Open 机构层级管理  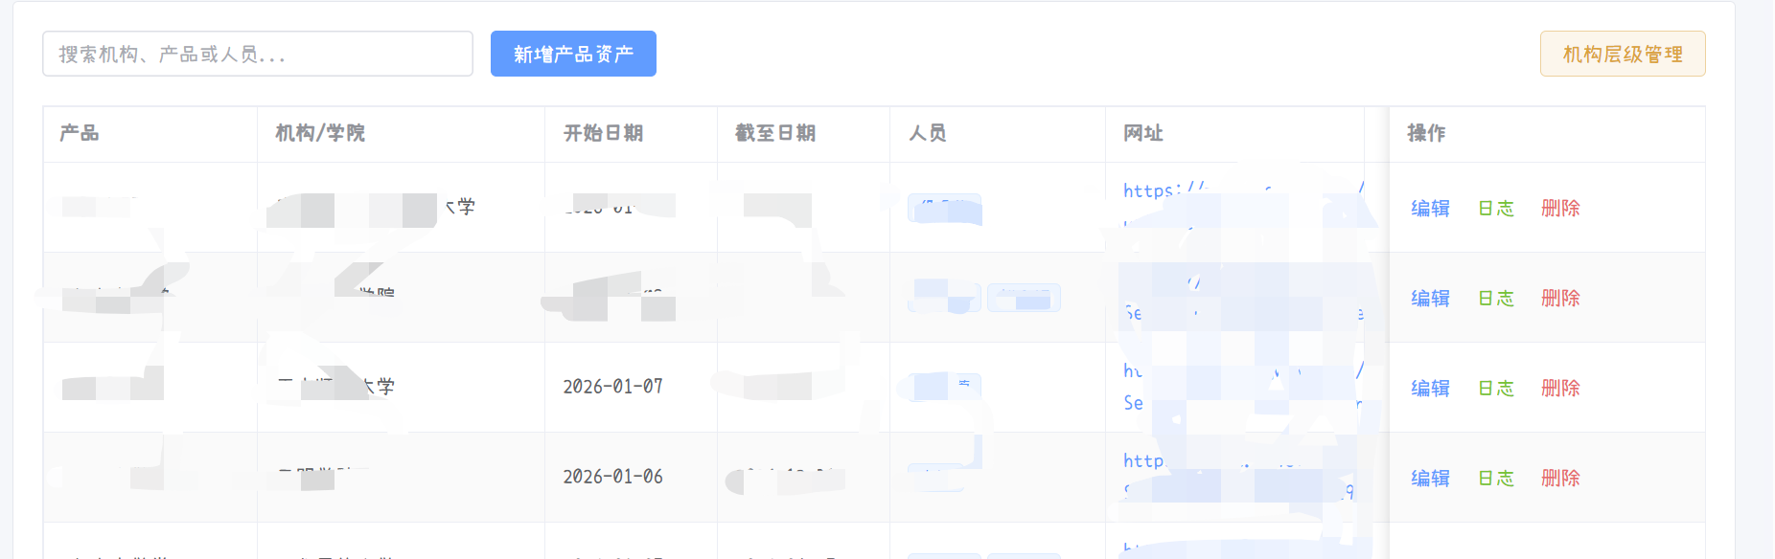1623,54
